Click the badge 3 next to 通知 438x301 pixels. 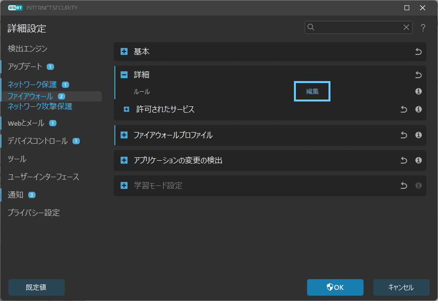click(32, 195)
